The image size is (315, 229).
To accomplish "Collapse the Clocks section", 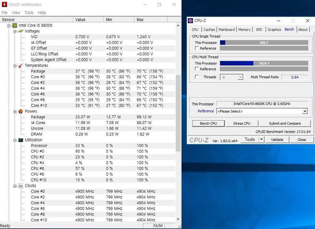I will point(15,186).
